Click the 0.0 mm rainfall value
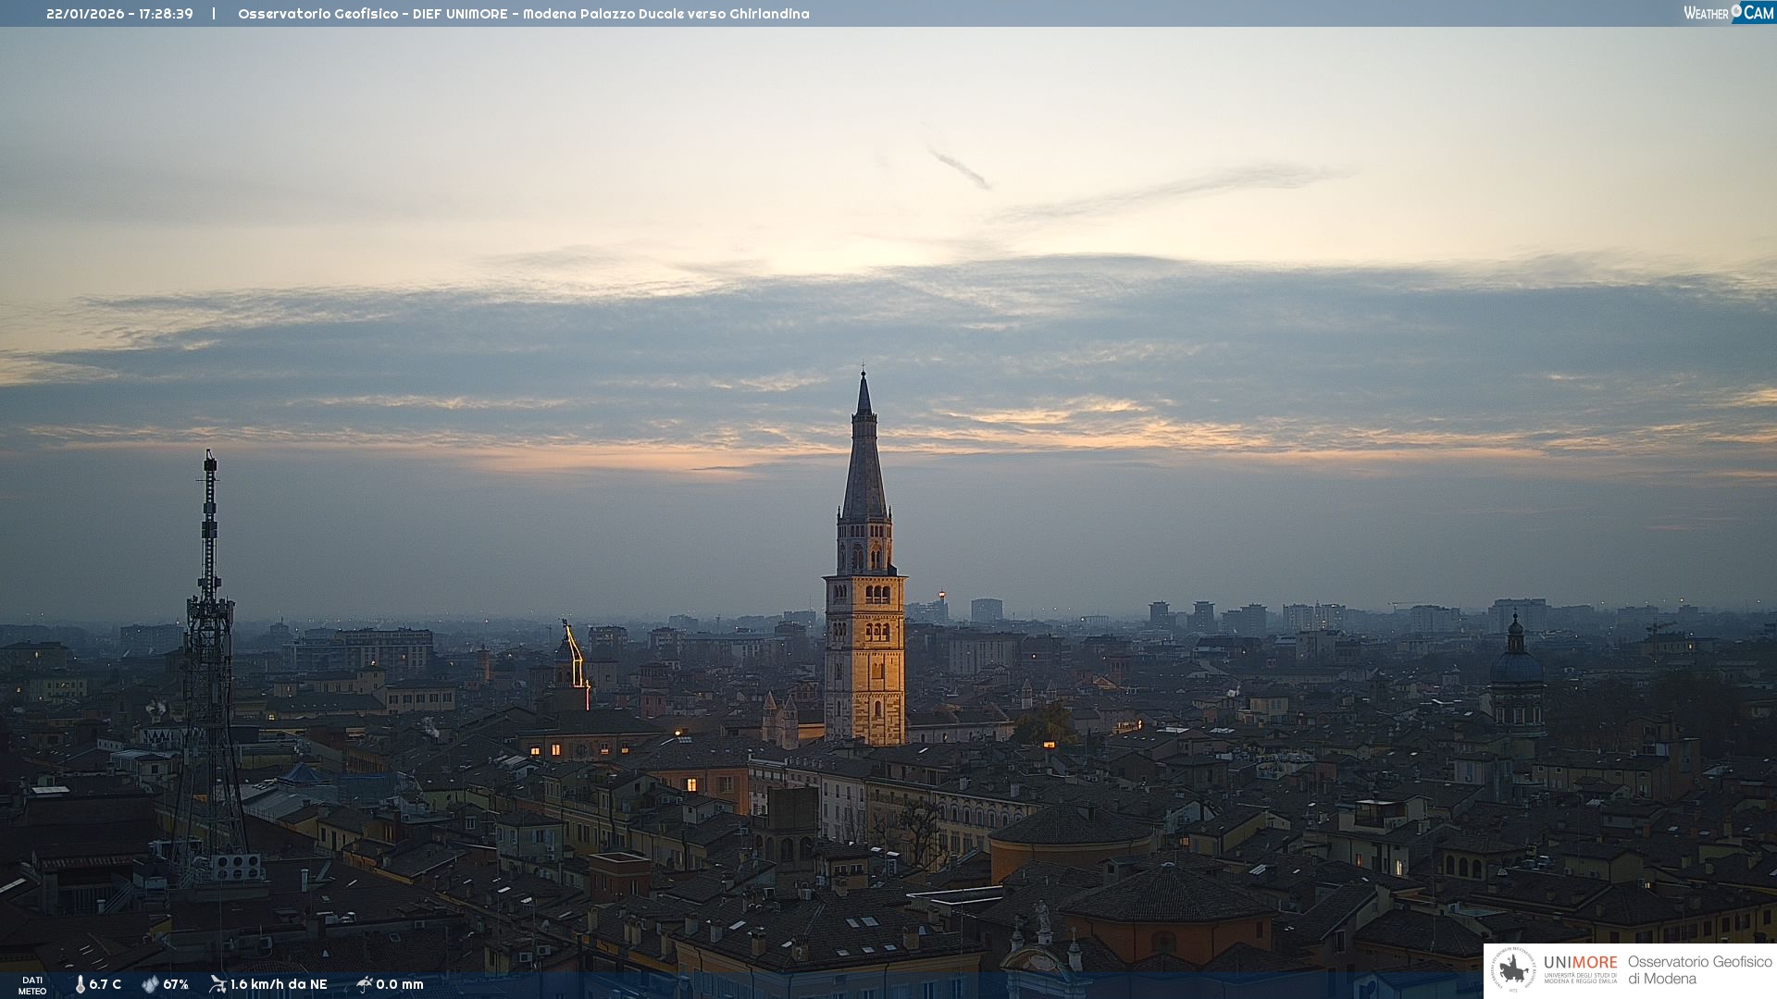This screenshot has width=1777, height=999. pyautogui.click(x=400, y=984)
